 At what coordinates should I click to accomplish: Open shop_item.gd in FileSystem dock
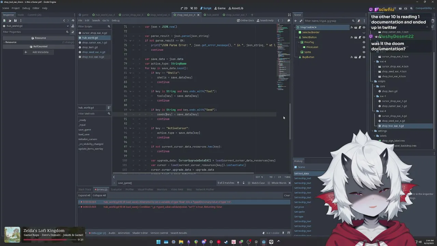point(389,91)
